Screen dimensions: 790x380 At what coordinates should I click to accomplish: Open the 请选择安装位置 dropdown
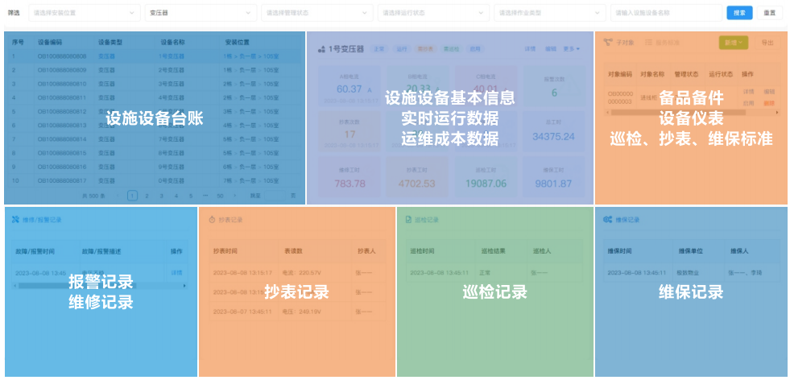click(85, 13)
